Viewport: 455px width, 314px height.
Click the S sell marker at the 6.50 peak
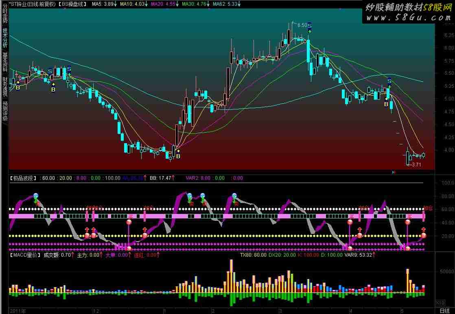pos(309,25)
